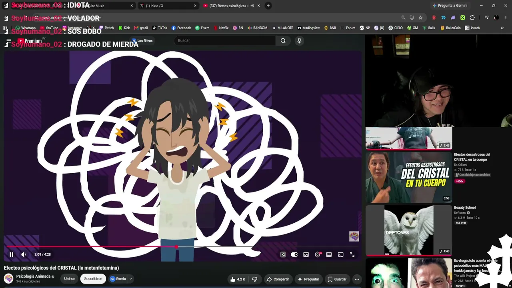512x288 pixels.
Task: Click the '348 k suscriptores' text
Action: [x=28, y=282]
